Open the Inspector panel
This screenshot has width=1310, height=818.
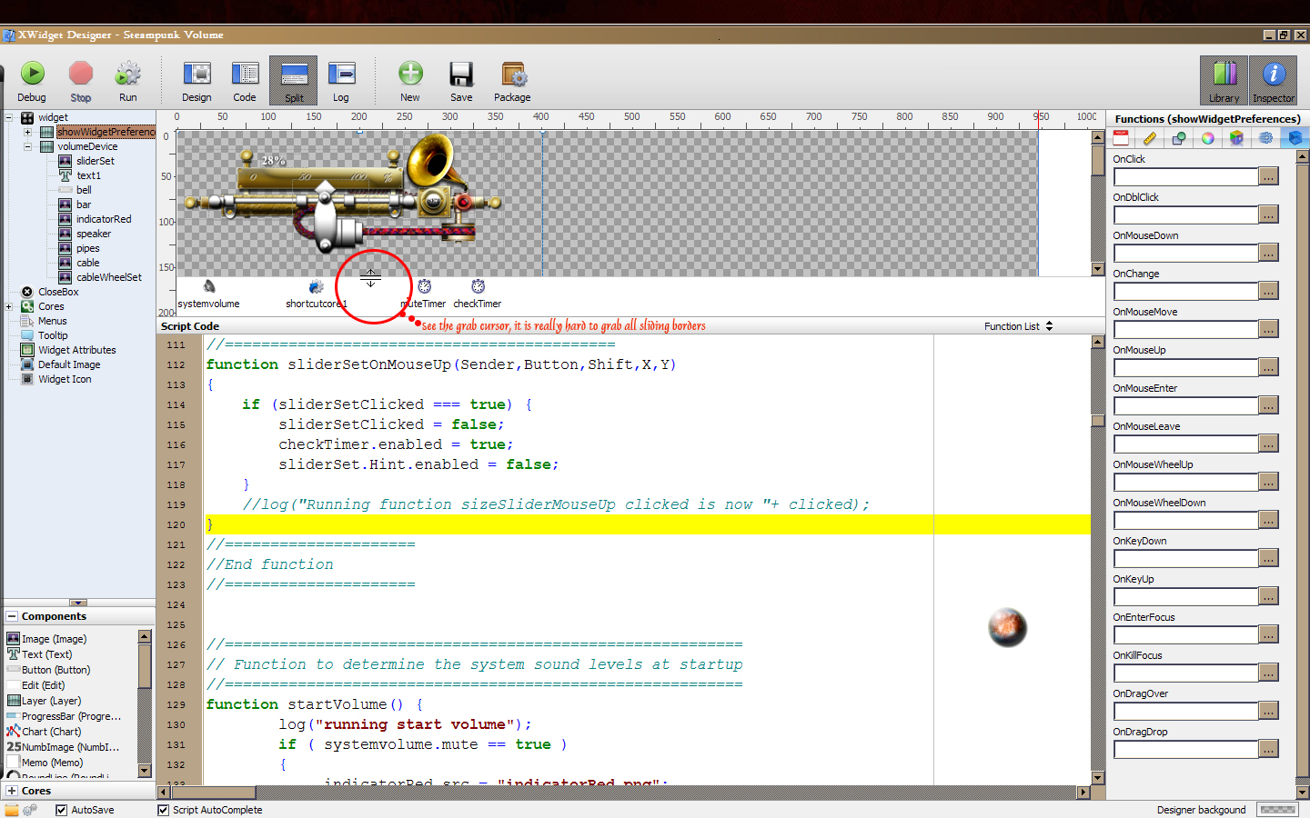pyautogui.click(x=1274, y=81)
